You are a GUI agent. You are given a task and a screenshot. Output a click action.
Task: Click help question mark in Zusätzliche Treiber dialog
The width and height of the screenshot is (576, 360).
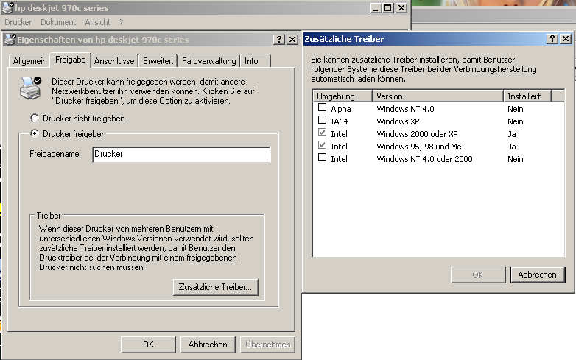coord(552,38)
